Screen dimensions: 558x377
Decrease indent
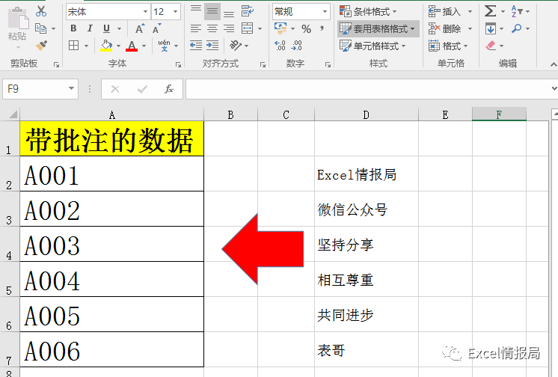(x=196, y=45)
